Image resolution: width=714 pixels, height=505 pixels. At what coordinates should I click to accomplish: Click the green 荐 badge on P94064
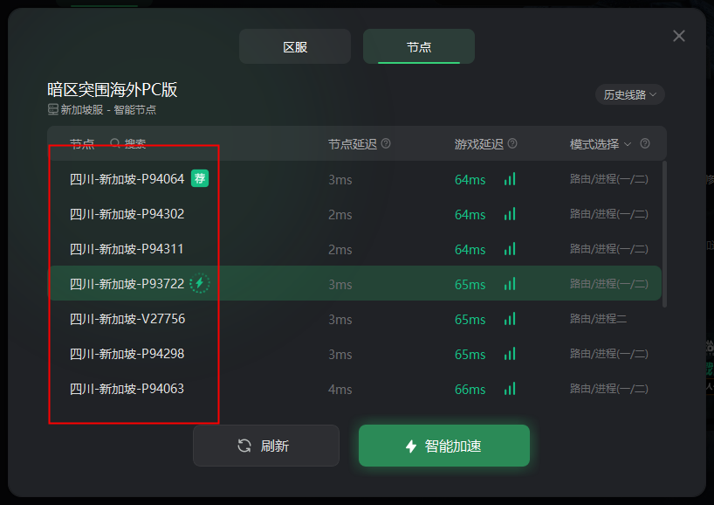pos(200,178)
